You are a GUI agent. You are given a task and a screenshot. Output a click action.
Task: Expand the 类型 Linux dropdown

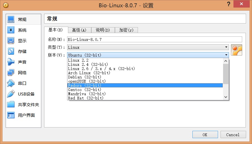[148, 47]
